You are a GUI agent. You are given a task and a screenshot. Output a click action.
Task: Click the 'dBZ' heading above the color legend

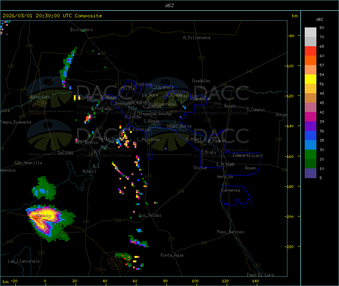pos(319,20)
